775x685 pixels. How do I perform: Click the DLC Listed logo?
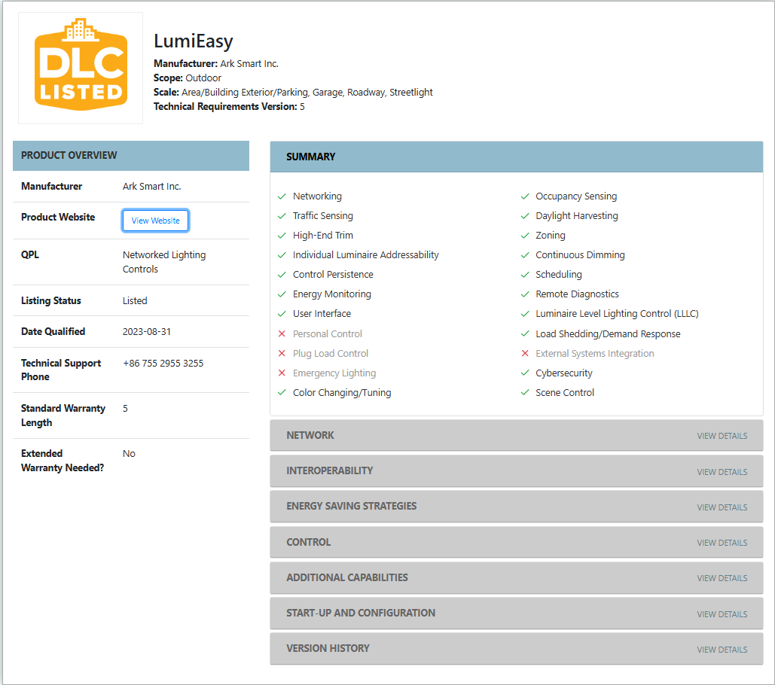[80, 68]
